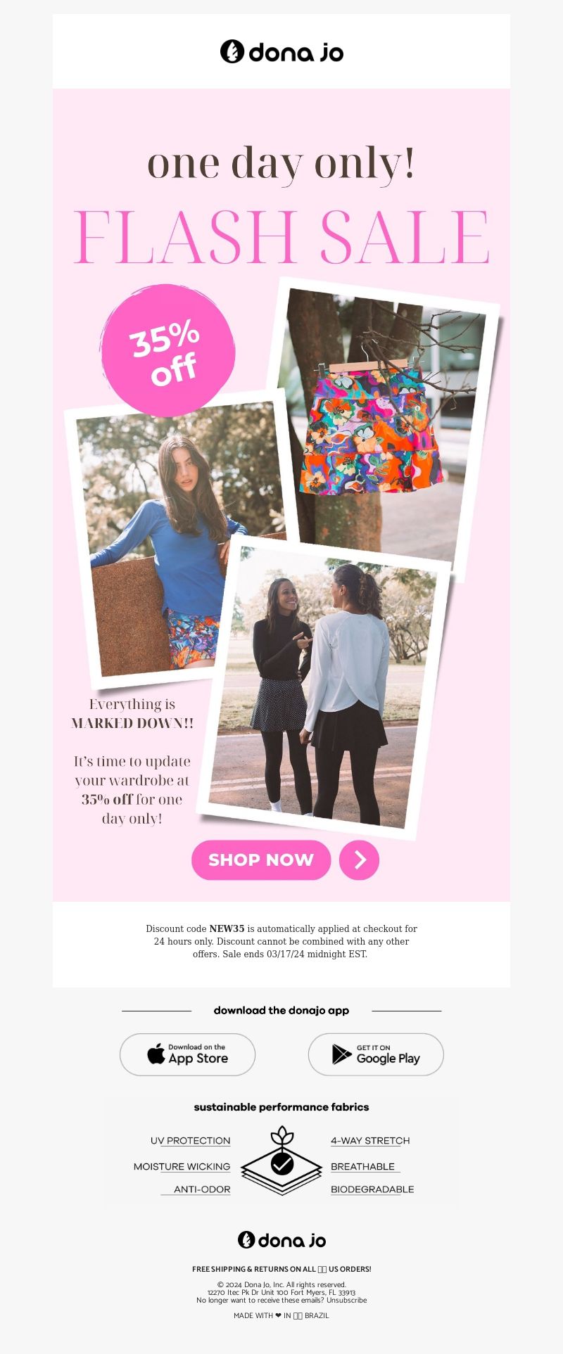Click the MOISTURE WICKING label
The height and width of the screenshot is (1354, 563).
point(182,1166)
